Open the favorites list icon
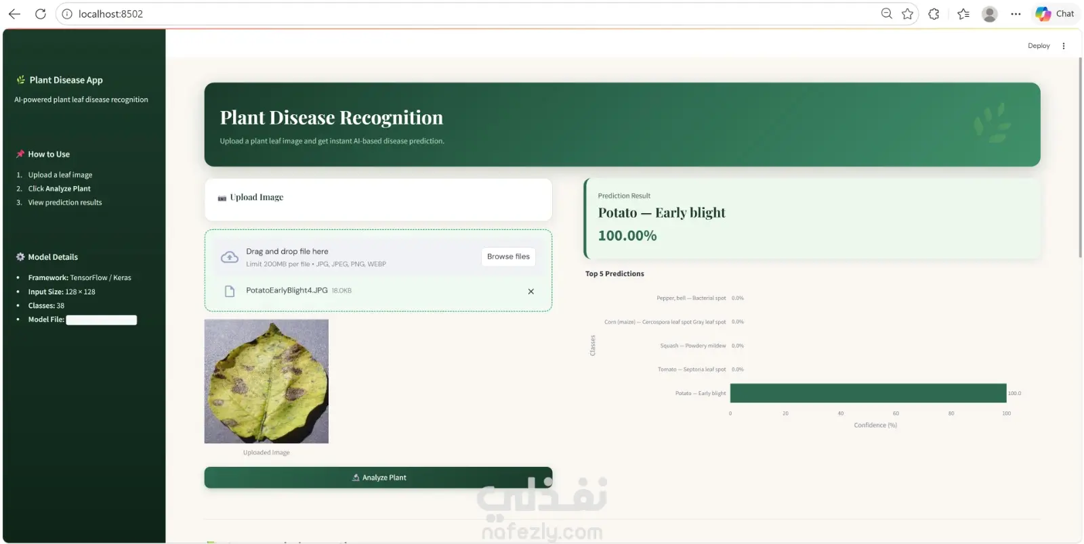This screenshot has width=1084, height=544. tap(963, 14)
